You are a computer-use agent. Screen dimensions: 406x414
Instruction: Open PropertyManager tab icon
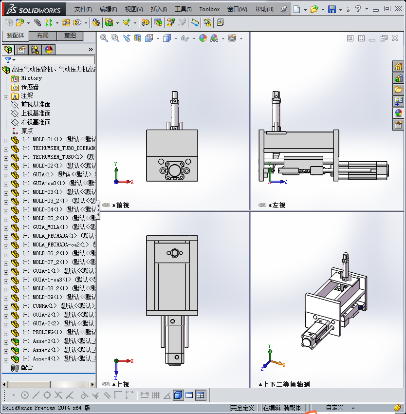(x=21, y=49)
